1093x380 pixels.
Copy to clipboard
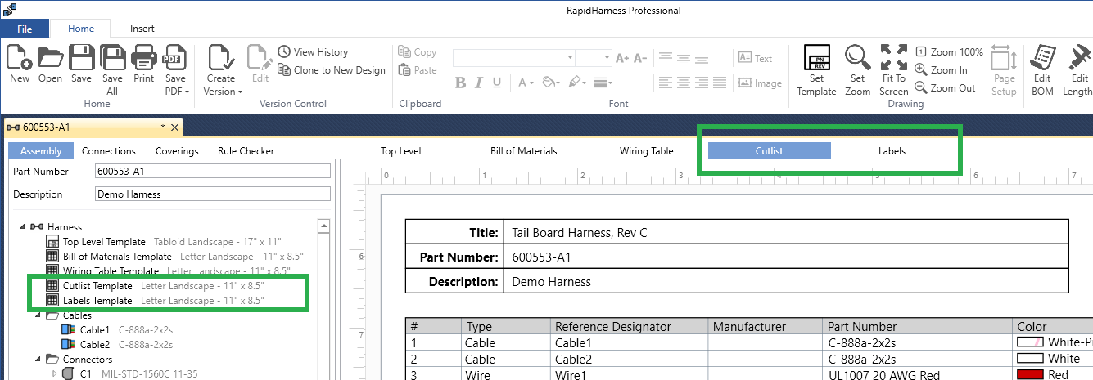(x=418, y=51)
